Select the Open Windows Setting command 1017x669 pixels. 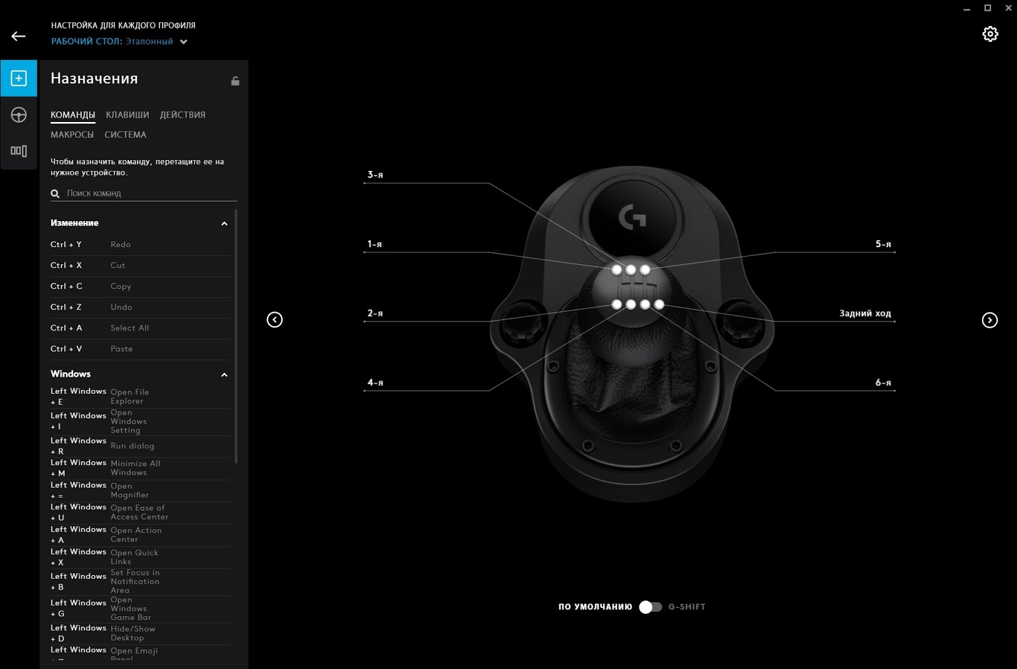point(140,421)
